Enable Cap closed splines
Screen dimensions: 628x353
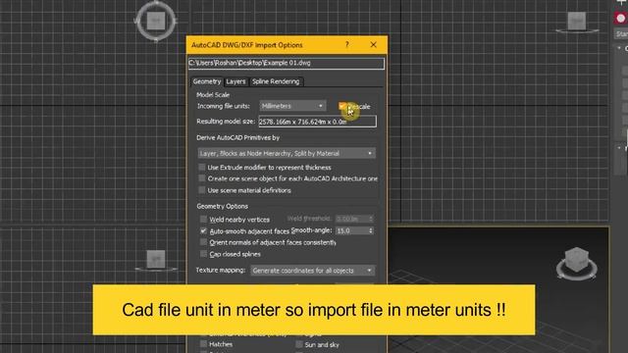pyautogui.click(x=203, y=254)
